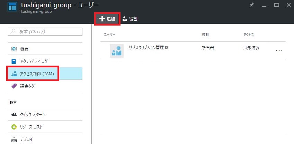Maximize the blade window
This screenshot has width=294, height=144.
[x=277, y=5]
